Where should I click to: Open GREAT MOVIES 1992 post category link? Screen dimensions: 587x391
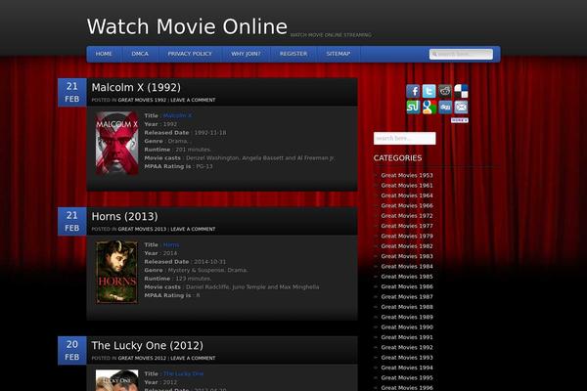tap(142, 100)
